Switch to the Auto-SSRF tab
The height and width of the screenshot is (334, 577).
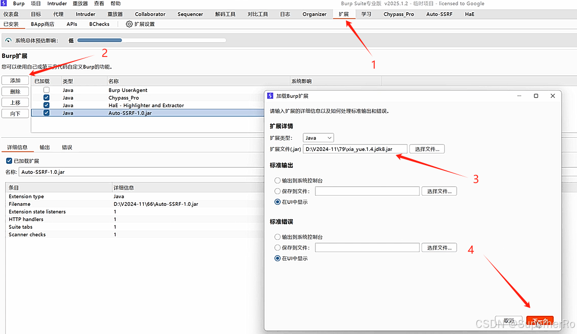coord(439,14)
